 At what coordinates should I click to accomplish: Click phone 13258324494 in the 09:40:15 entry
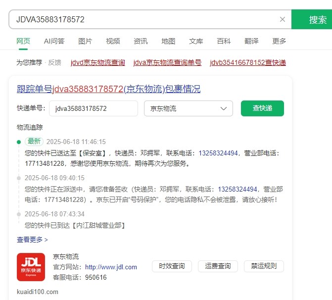click(237, 189)
